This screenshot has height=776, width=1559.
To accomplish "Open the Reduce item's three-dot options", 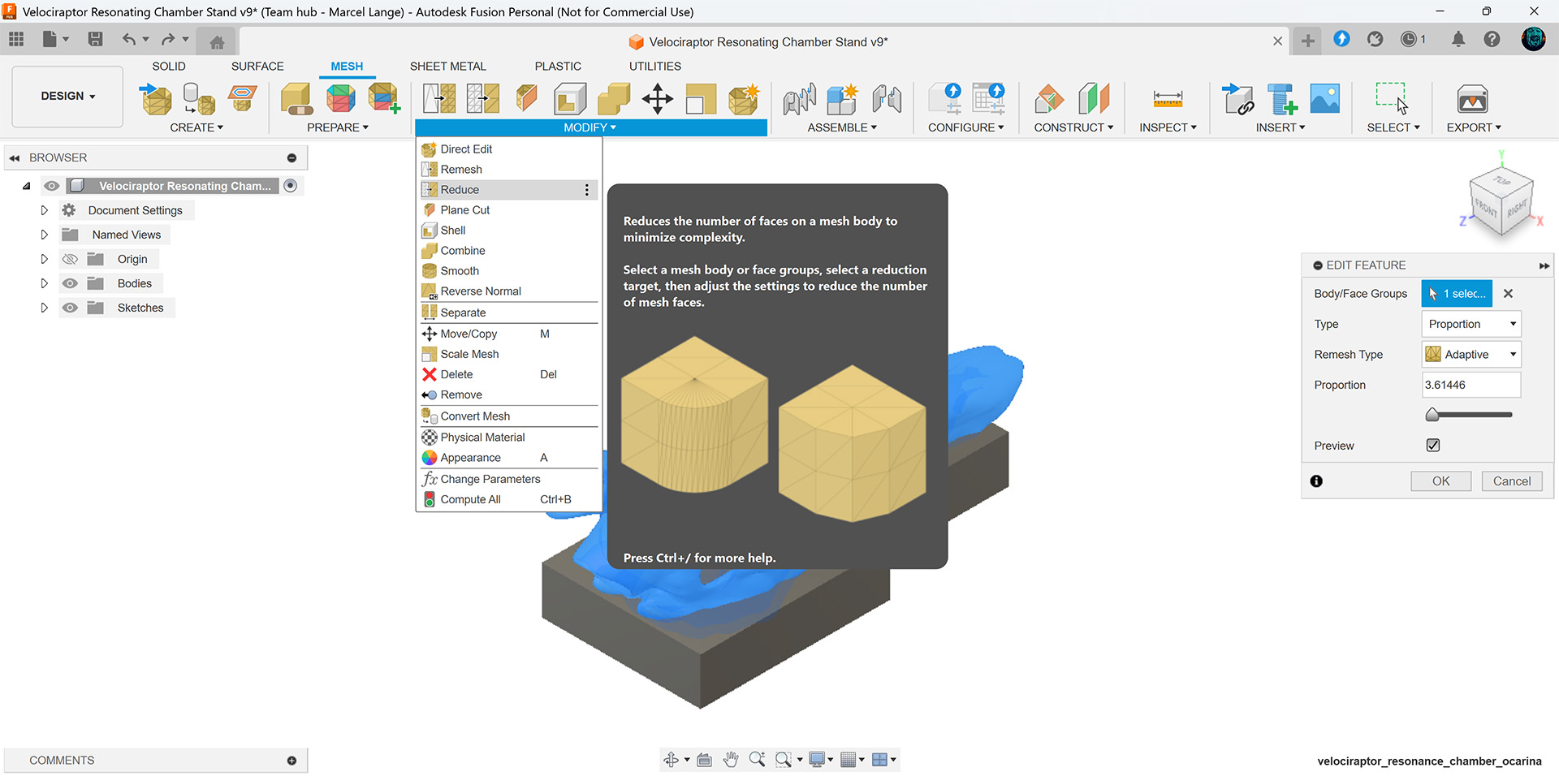I will click(x=587, y=190).
